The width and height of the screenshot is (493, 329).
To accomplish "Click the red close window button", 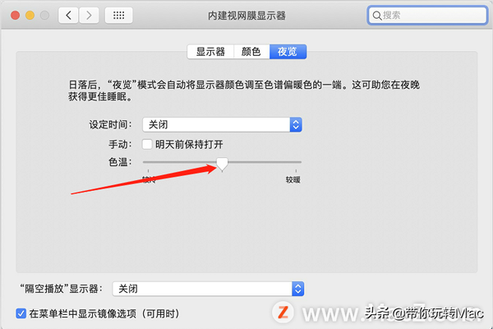I will 15,15.
